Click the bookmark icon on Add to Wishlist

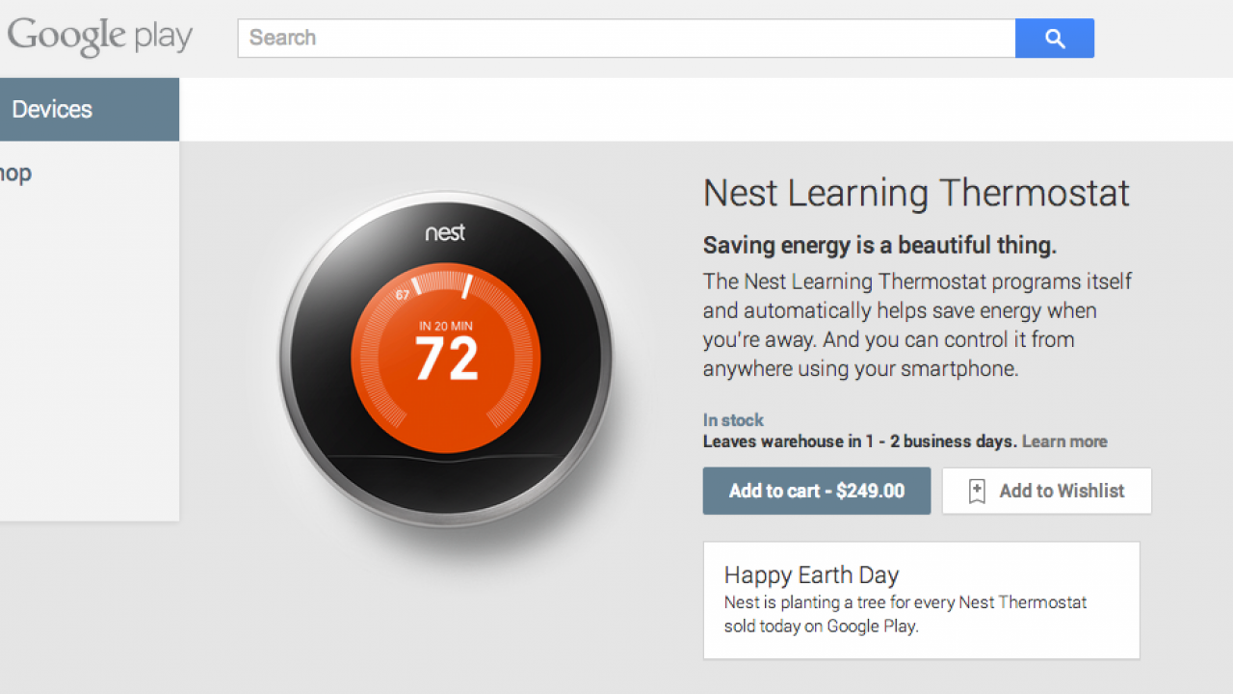[x=977, y=492]
